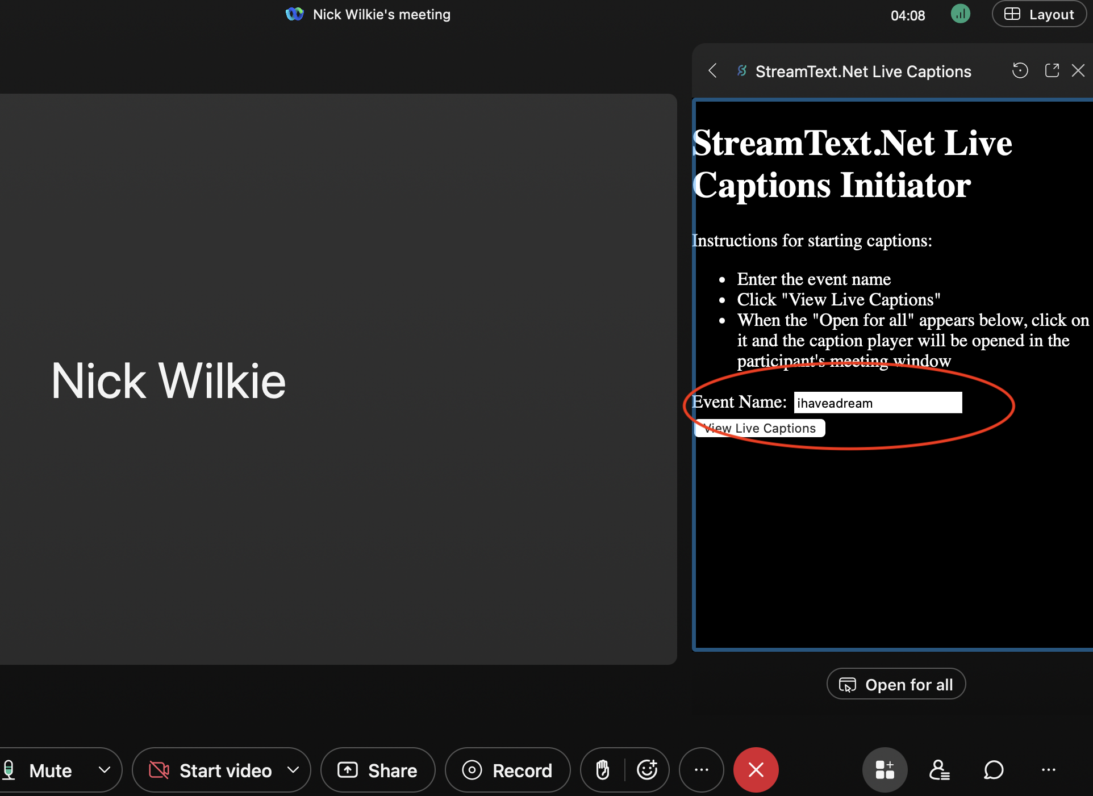Check the green connection quality indicator
Screen dimensions: 1093x796
(961, 14)
